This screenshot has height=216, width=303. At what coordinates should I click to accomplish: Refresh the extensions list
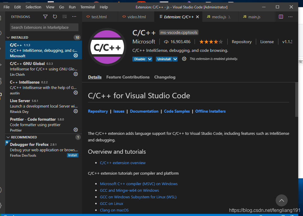click(55, 16)
